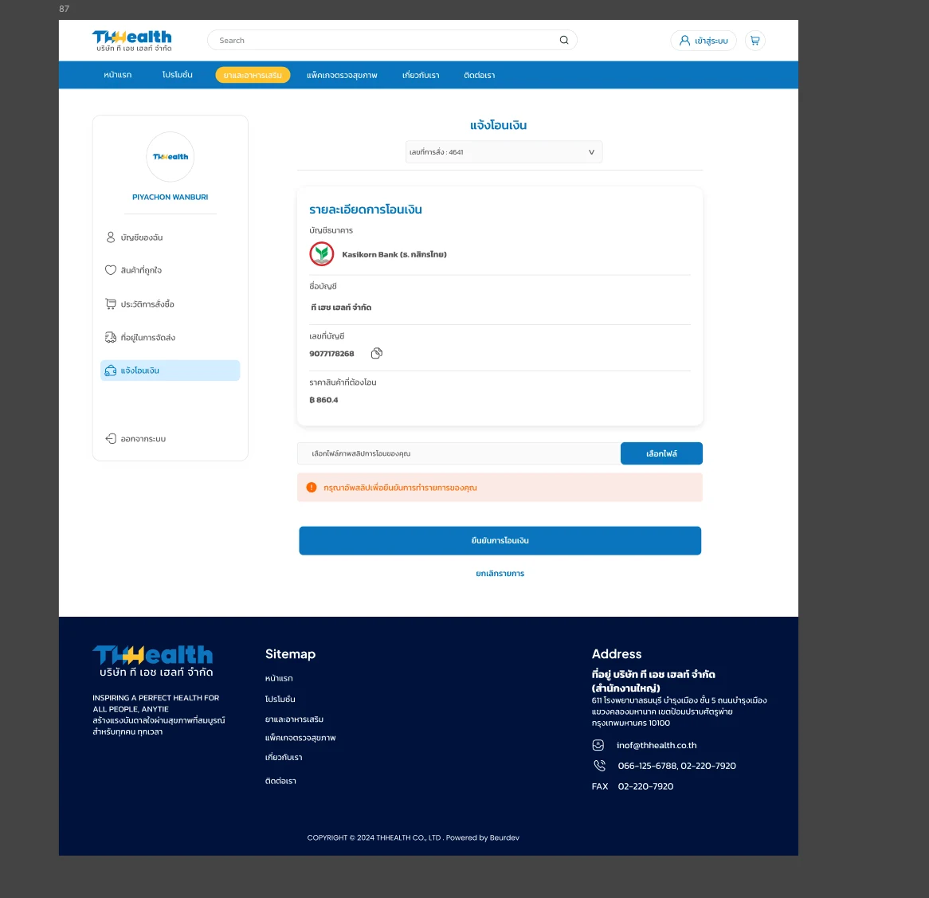
Task: Click phone number 066-125-6788 in footer
Action: point(647,766)
